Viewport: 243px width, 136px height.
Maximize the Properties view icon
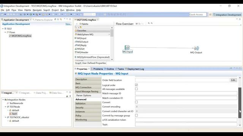pos(240,68)
